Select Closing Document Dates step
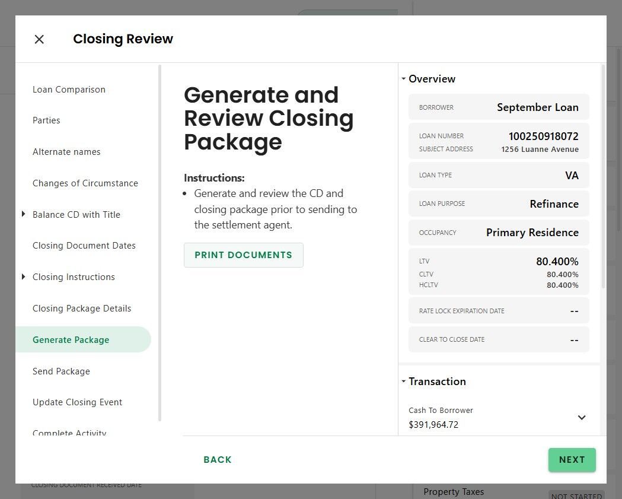The width and height of the screenshot is (622, 499). (x=84, y=246)
